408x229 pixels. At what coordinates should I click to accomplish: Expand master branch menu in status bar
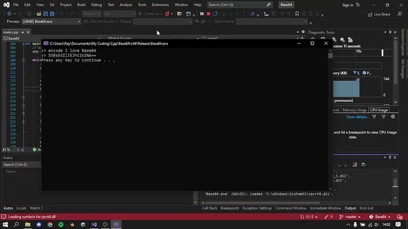pos(351,217)
